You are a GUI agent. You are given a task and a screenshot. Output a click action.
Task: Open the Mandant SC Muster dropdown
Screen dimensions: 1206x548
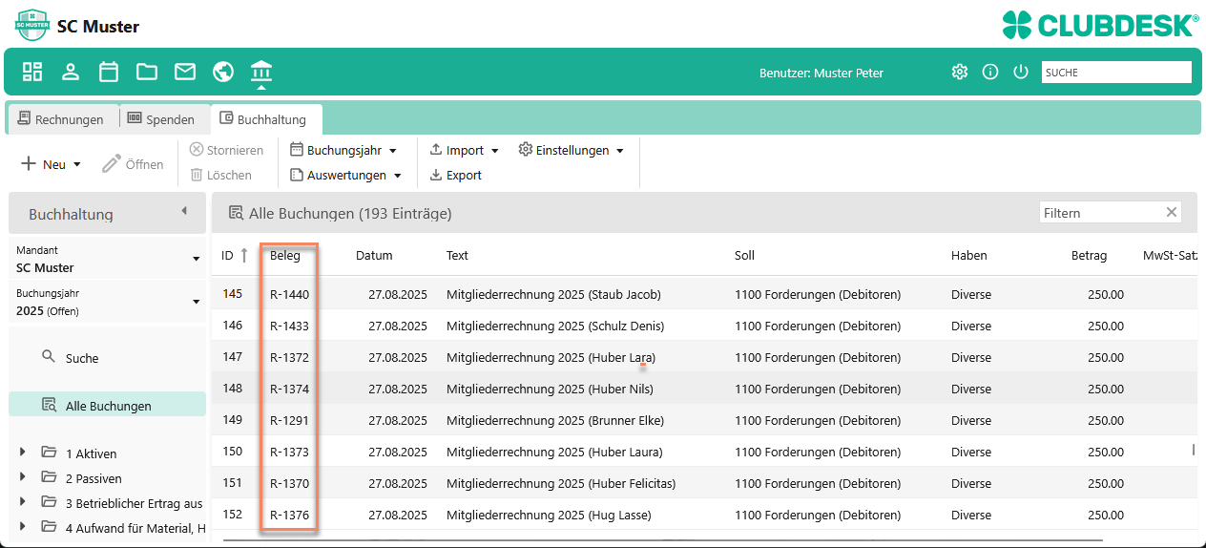[108, 259]
